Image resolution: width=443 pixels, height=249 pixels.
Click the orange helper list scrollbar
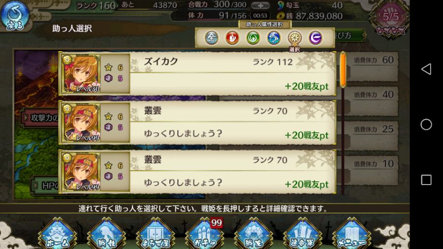(x=343, y=70)
